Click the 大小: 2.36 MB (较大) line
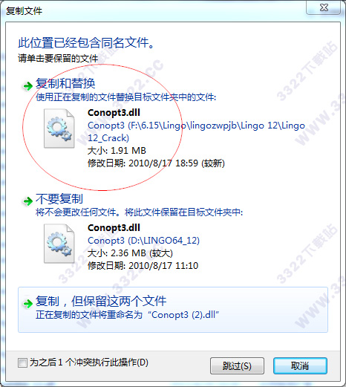 coord(130,253)
